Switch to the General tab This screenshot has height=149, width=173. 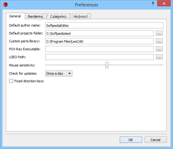coord(15,16)
